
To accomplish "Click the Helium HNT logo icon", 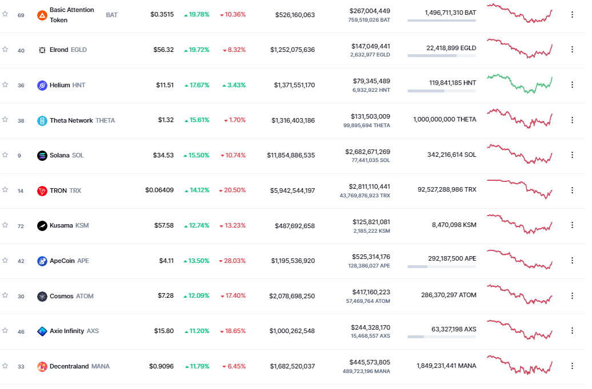I will point(42,86).
